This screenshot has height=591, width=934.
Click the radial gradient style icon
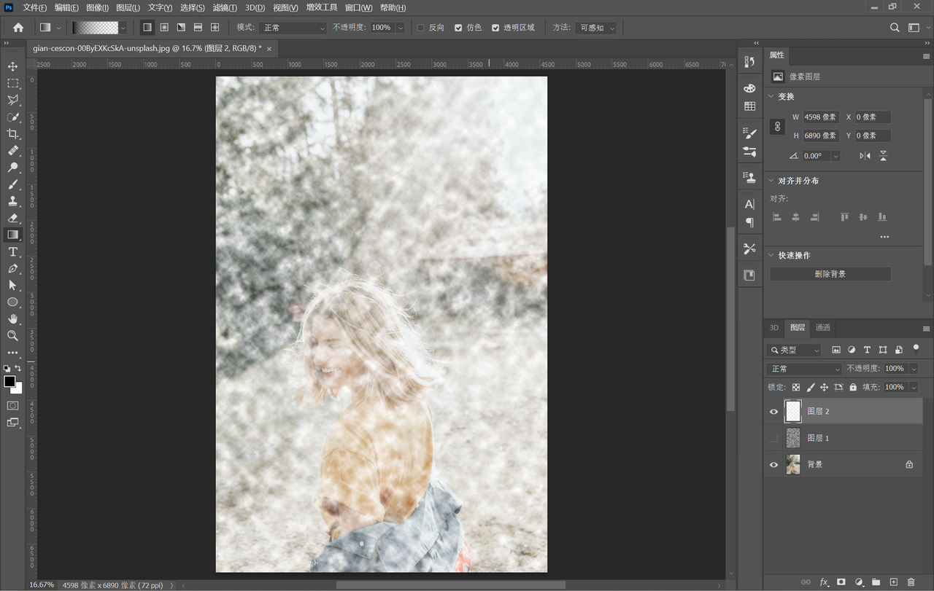click(164, 28)
